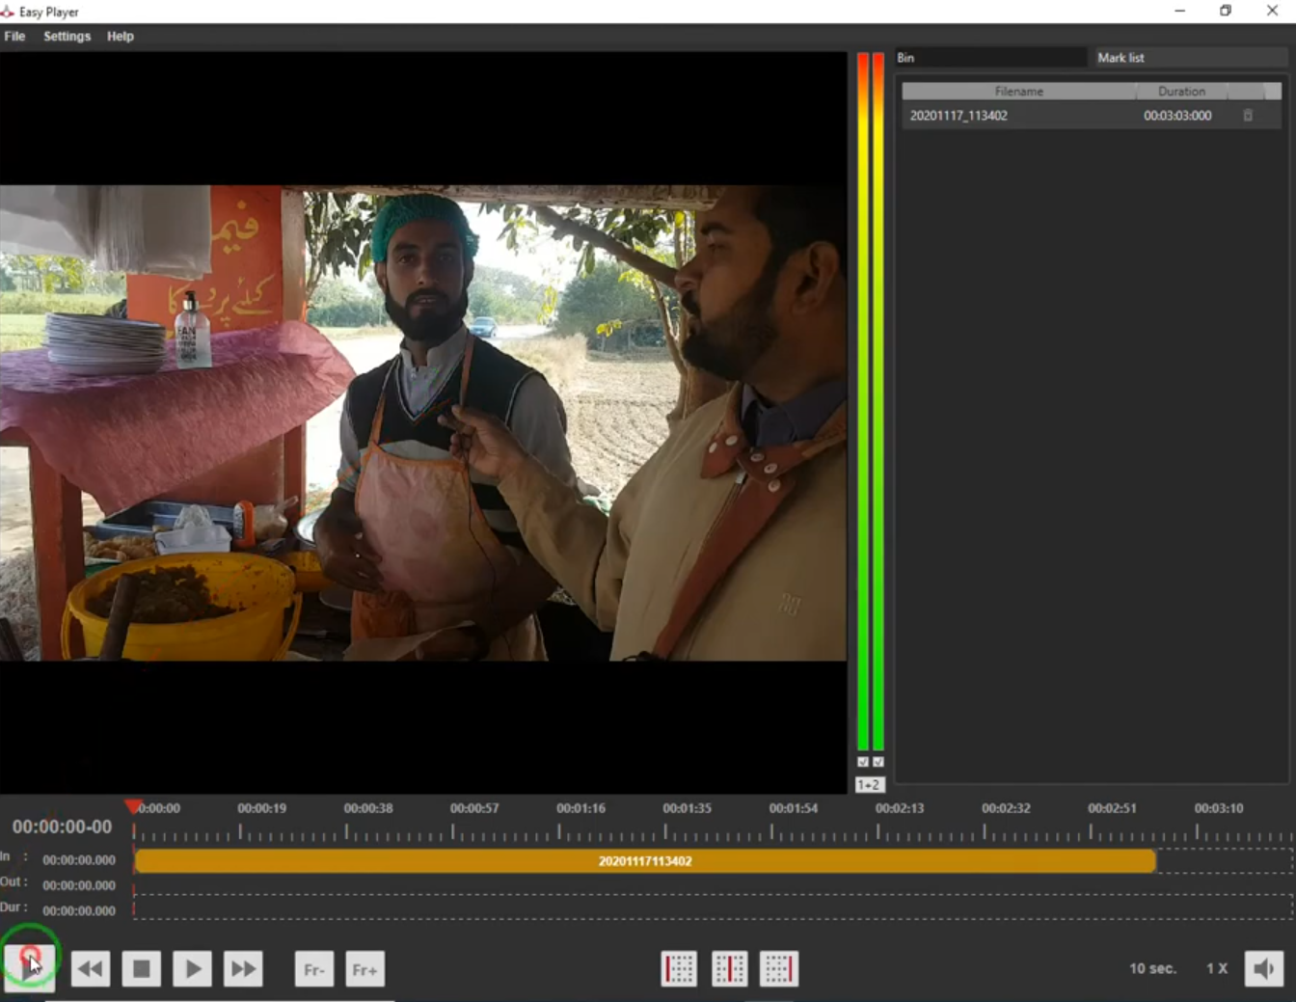1296x1002 pixels.
Task: Step back one frame with Fr-
Action: click(314, 969)
